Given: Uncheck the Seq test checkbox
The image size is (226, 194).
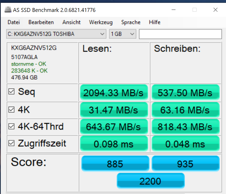Looking at the screenshot, I should point(11,92).
